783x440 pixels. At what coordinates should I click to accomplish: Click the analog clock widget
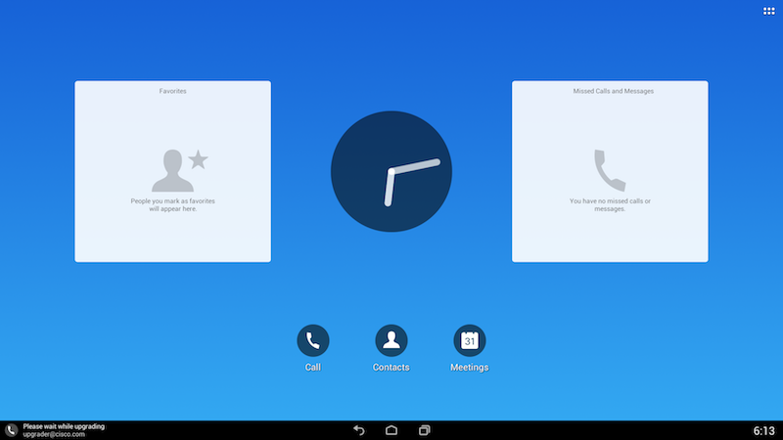pos(391,171)
